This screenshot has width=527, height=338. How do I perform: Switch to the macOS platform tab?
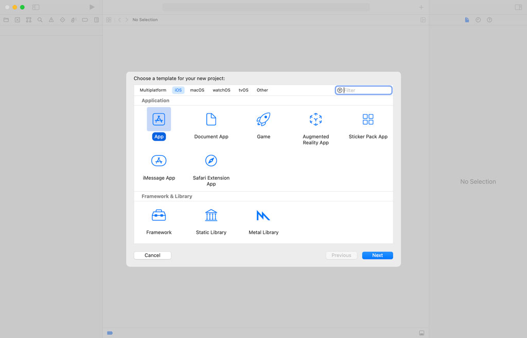[x=197, y=90]
